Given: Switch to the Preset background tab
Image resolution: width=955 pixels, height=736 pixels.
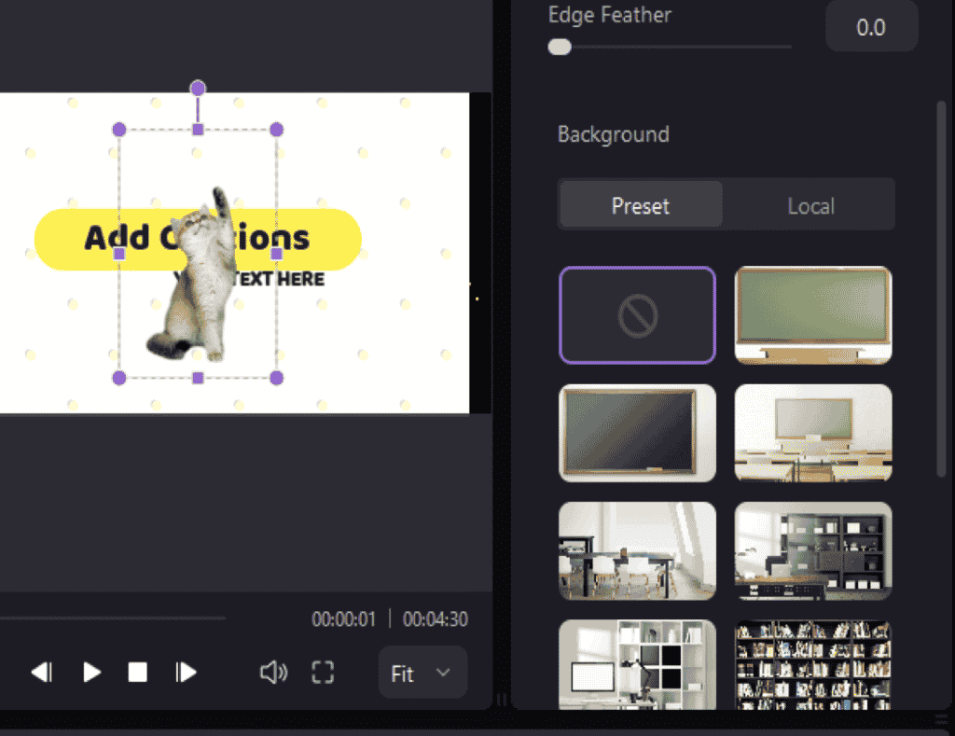Looking at the screenshot, I should coord(641,205).
